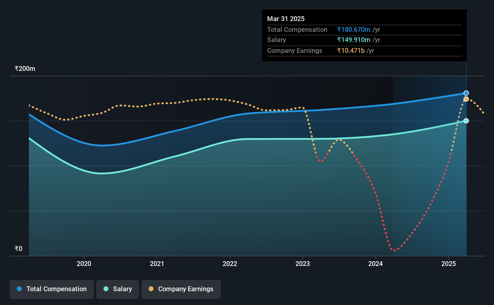Screen dimensions: 494x305
Task: Click the blue Total Compensation legend dot
Action: (19, 289)
